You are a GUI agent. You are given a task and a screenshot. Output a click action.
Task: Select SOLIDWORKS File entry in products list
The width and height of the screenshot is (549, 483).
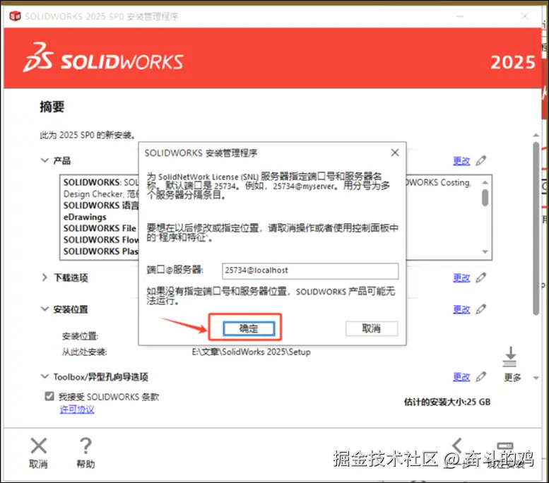[100, 228]
